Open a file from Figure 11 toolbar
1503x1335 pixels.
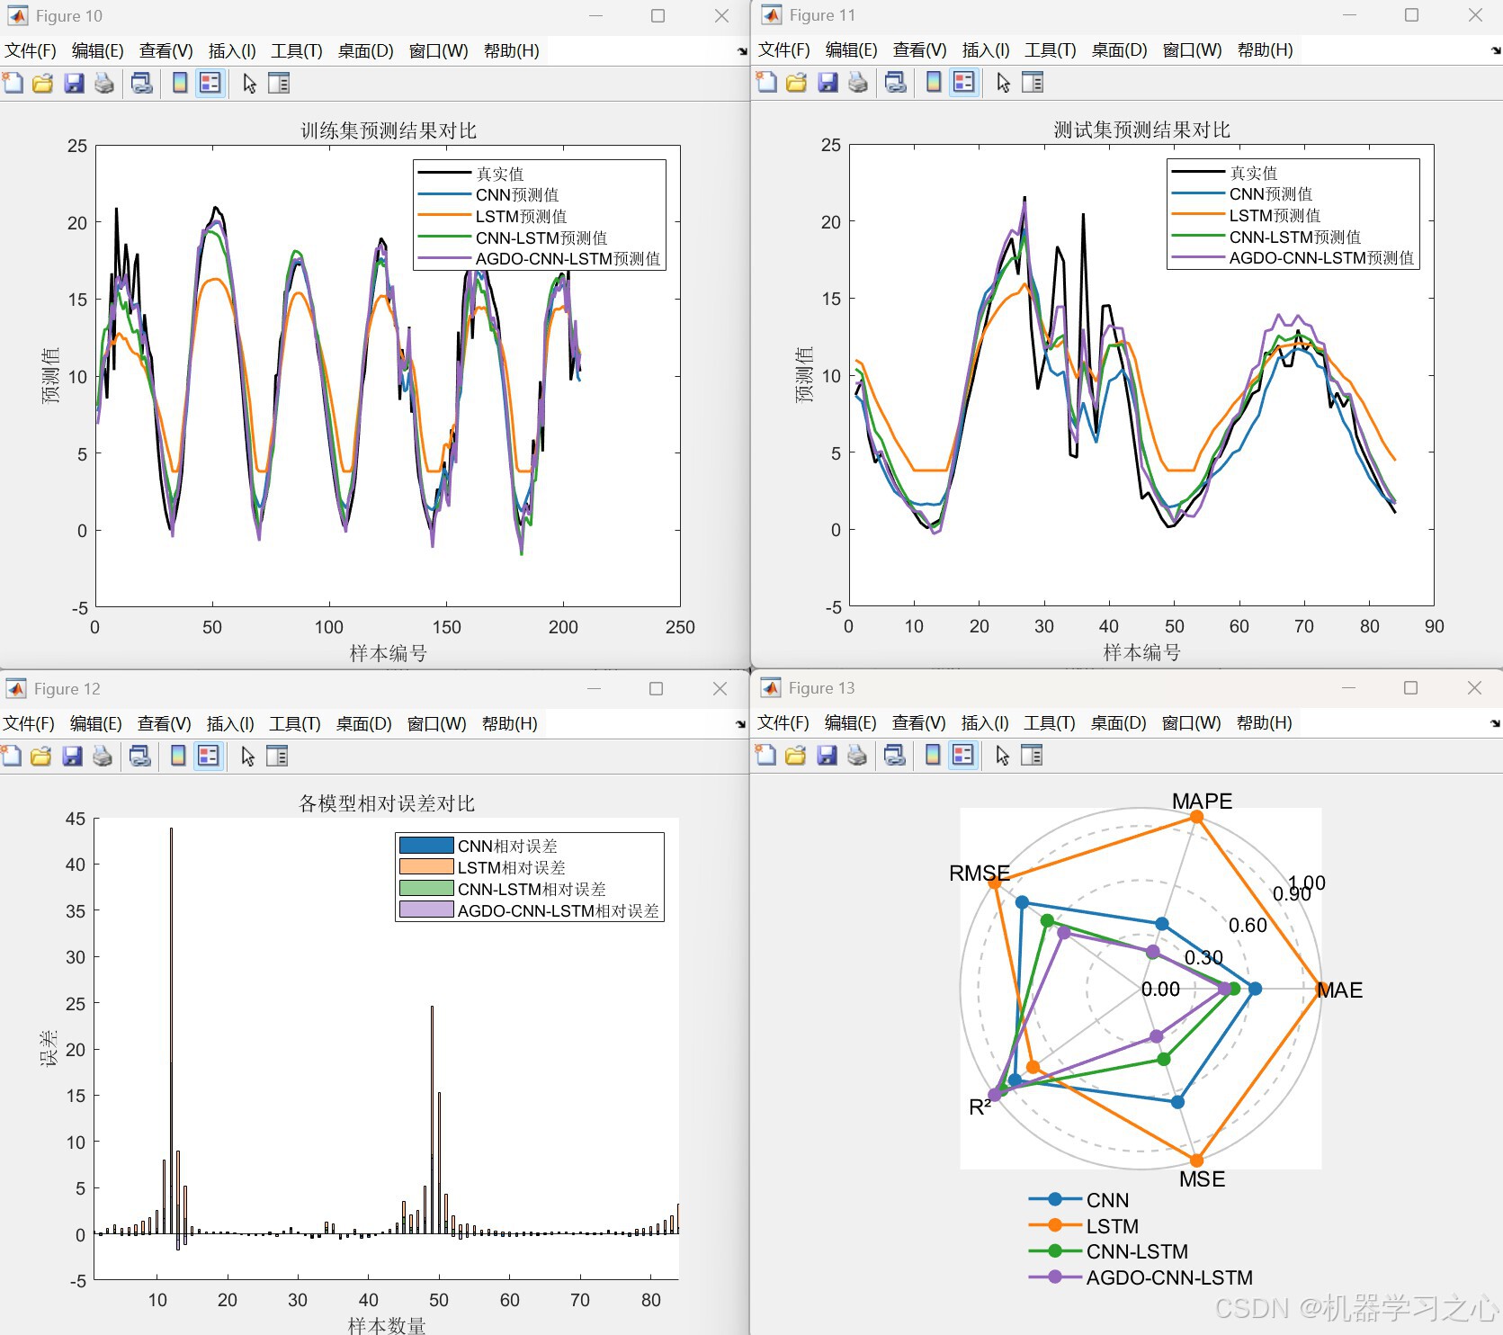796,83
